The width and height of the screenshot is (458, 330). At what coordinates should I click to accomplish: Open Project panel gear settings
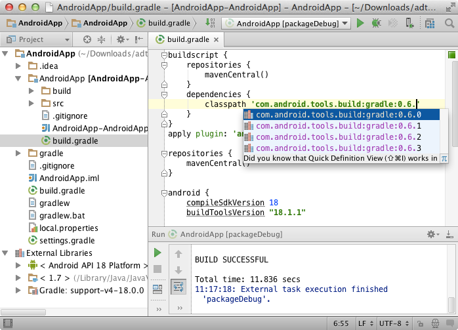tap(121, 39)
